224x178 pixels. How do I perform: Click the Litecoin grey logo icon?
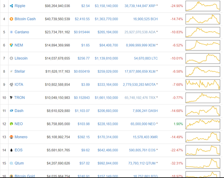11,58
